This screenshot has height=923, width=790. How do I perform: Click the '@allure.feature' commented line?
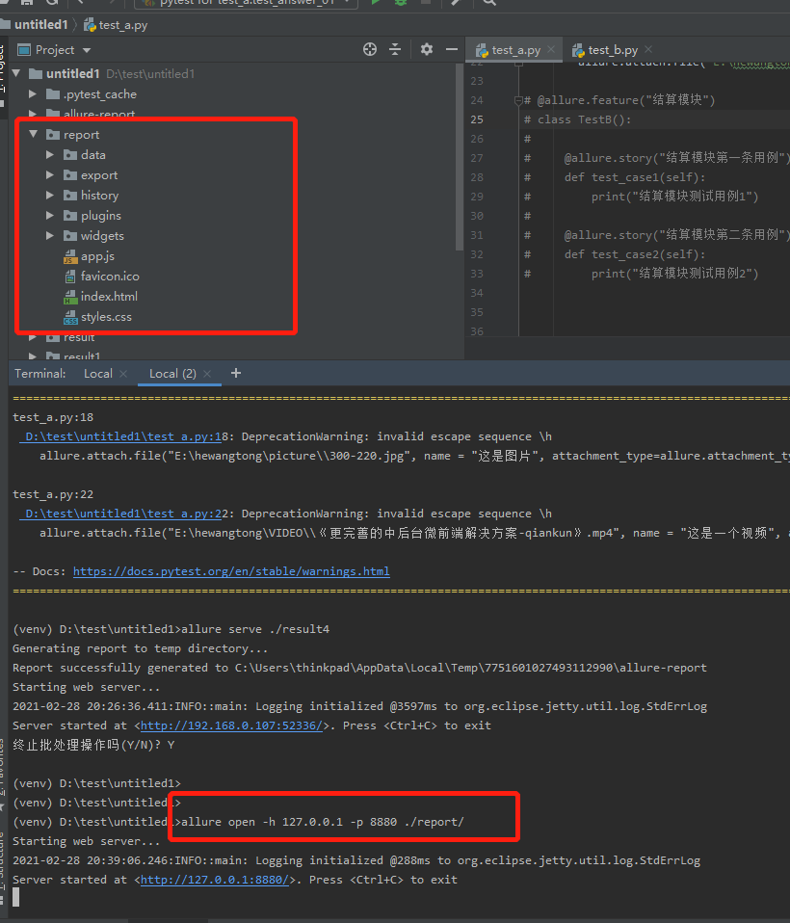(x=619, y=100)
